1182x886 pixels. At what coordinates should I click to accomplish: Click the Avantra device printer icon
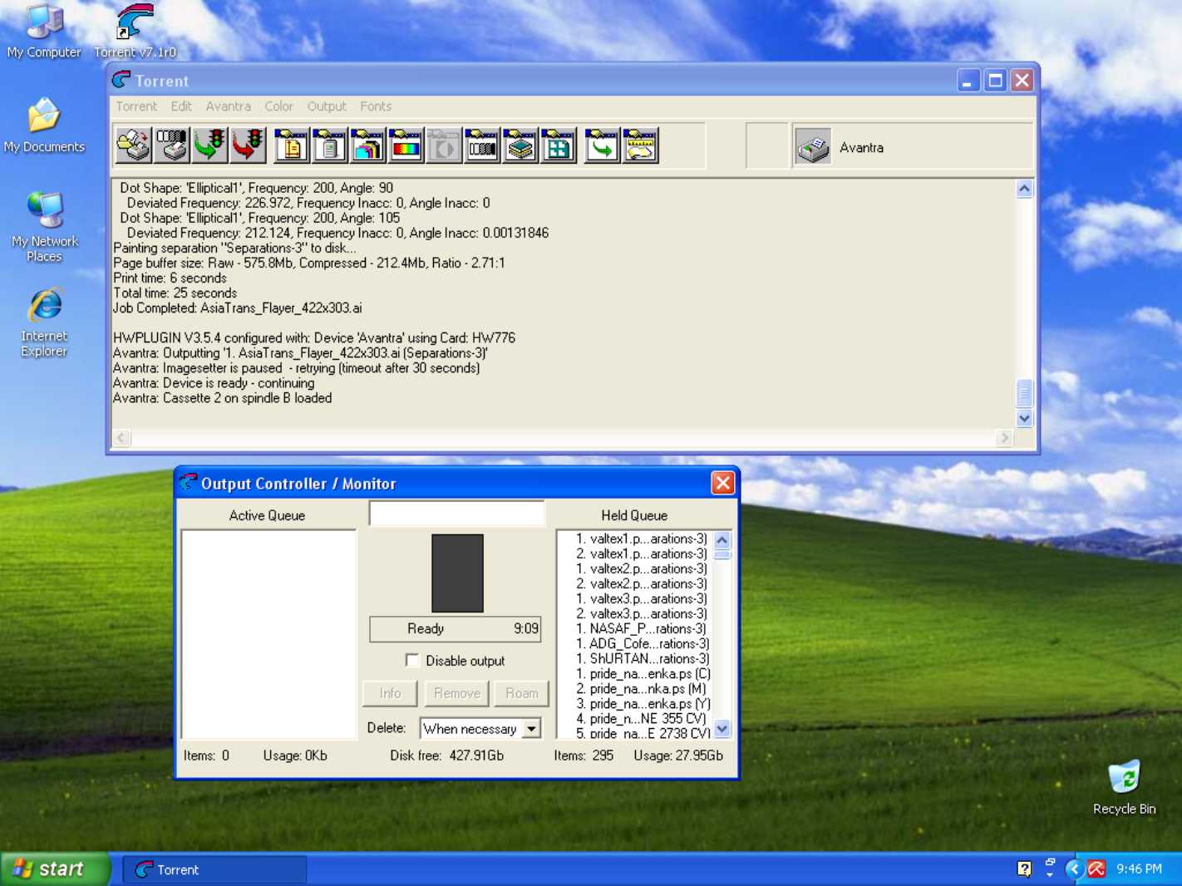813,147
